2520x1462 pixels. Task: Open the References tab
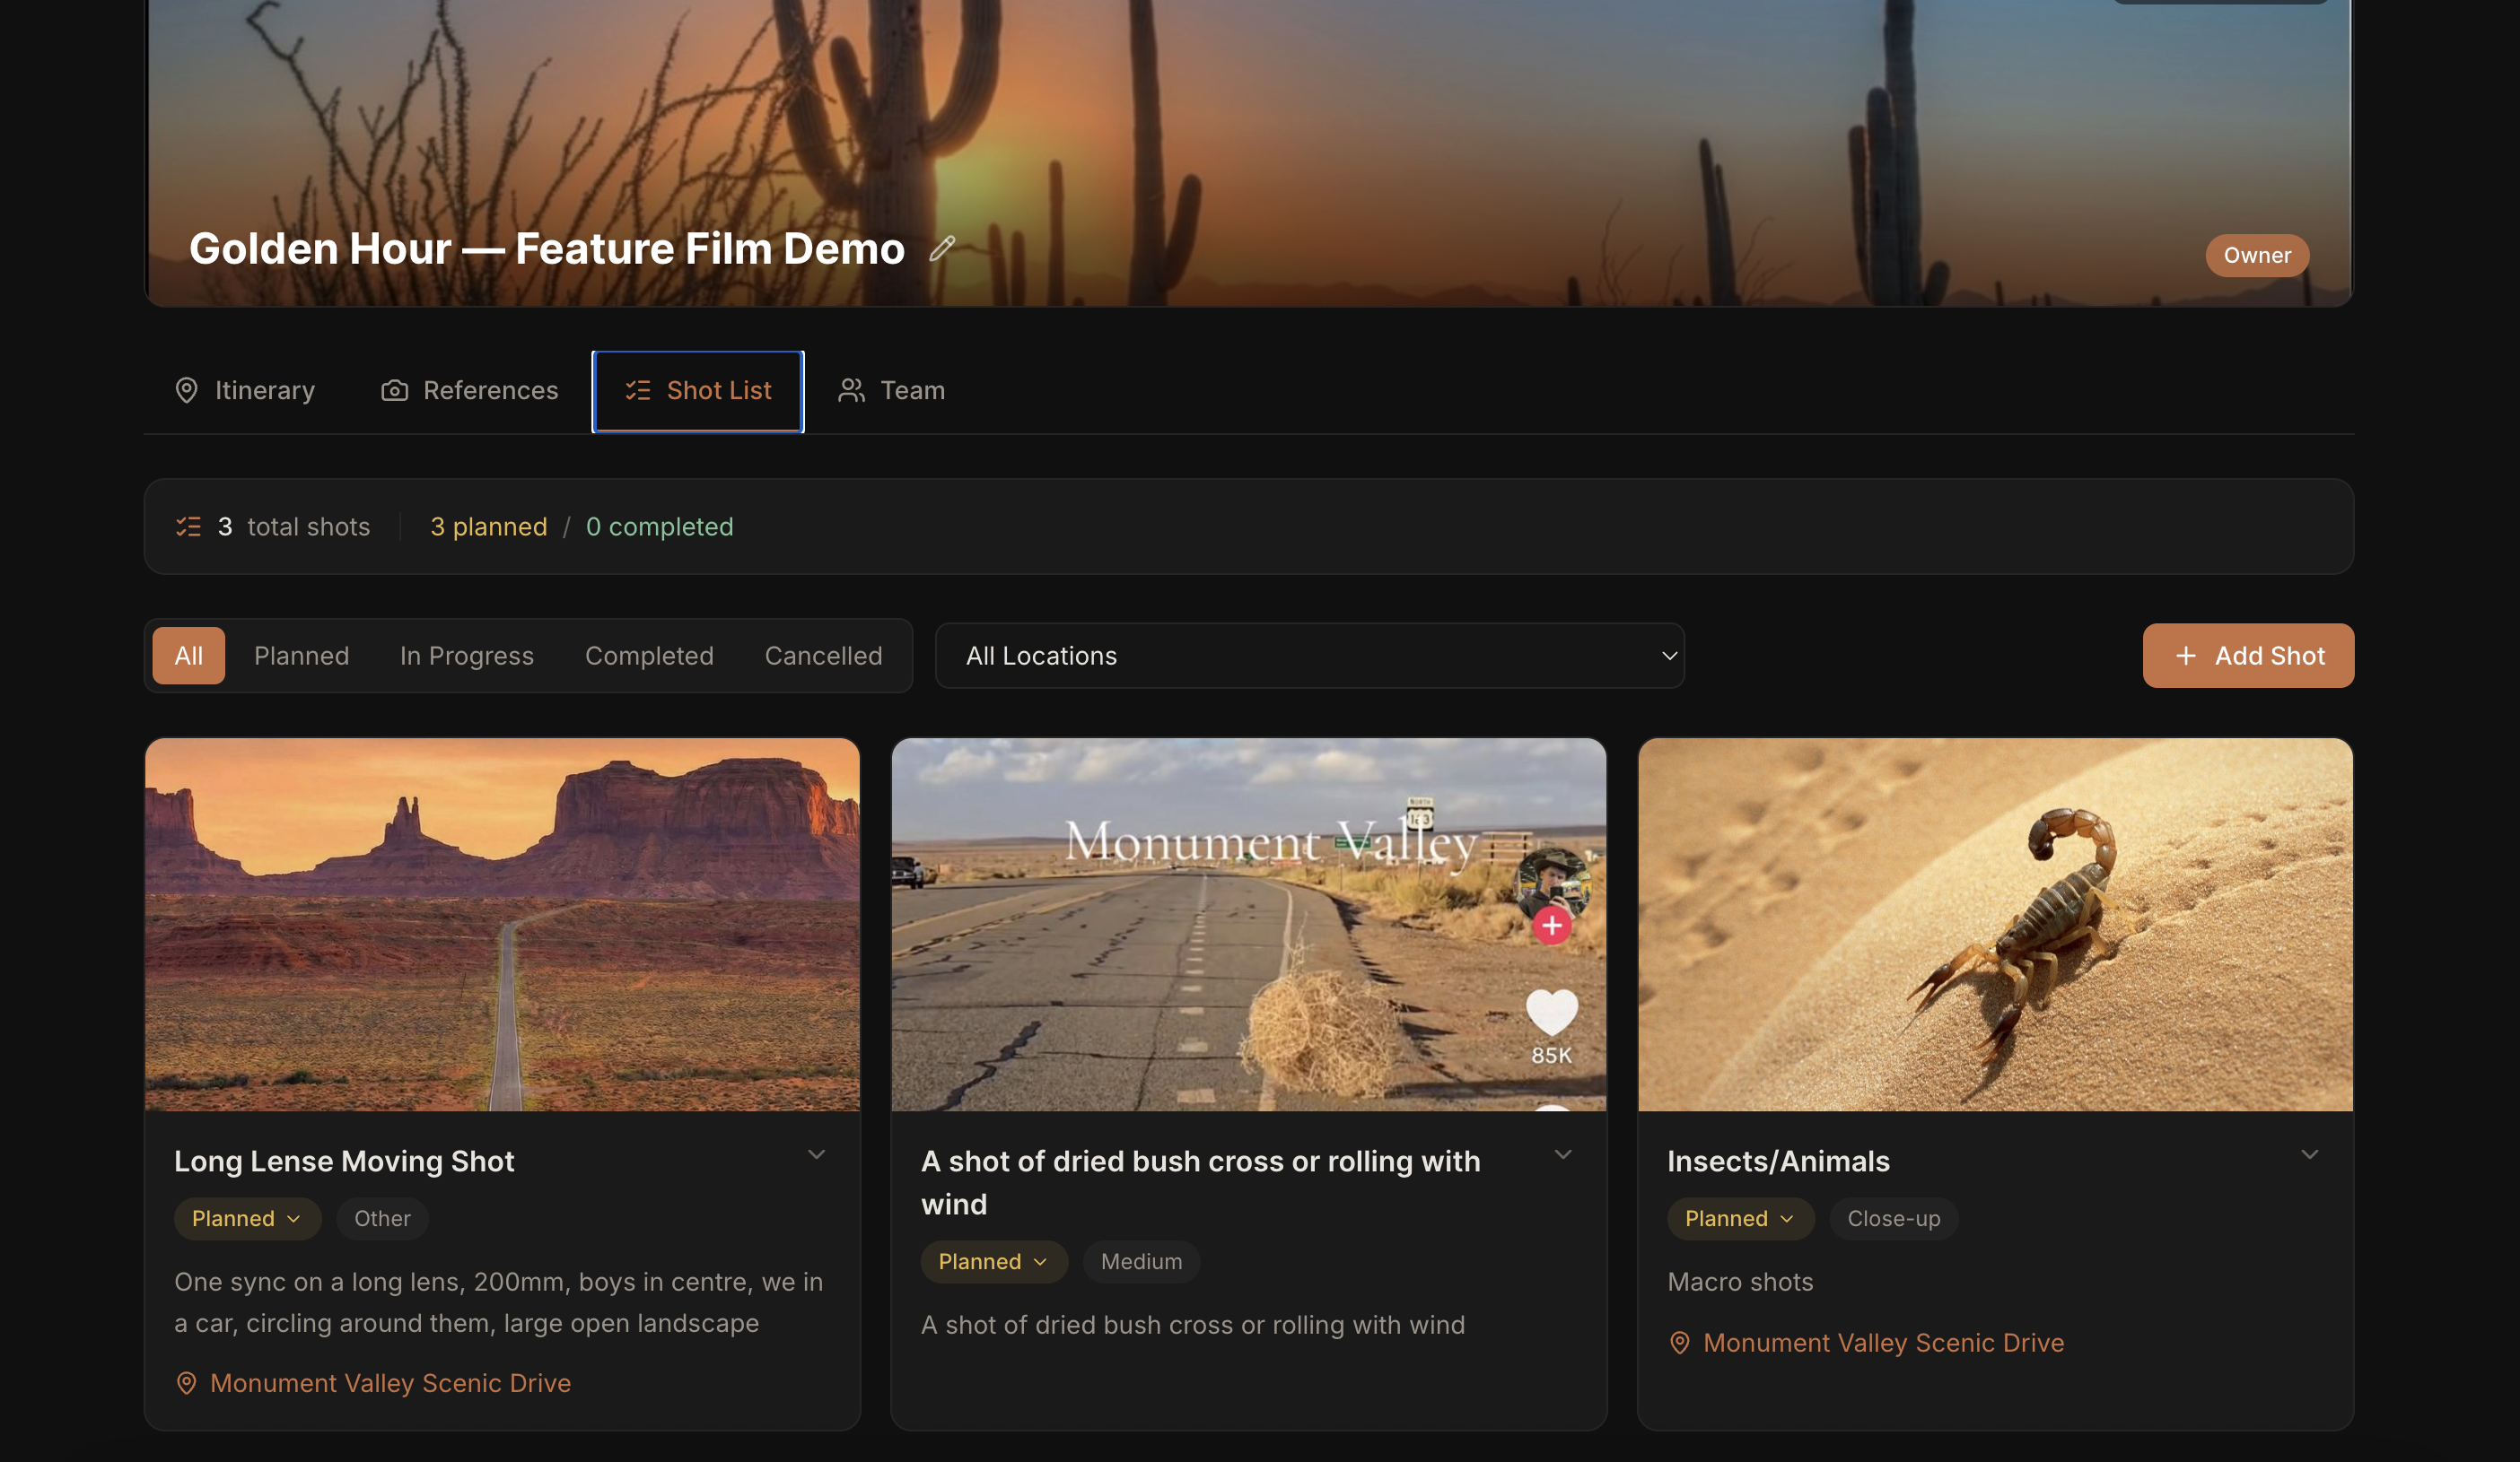[489, 391]
